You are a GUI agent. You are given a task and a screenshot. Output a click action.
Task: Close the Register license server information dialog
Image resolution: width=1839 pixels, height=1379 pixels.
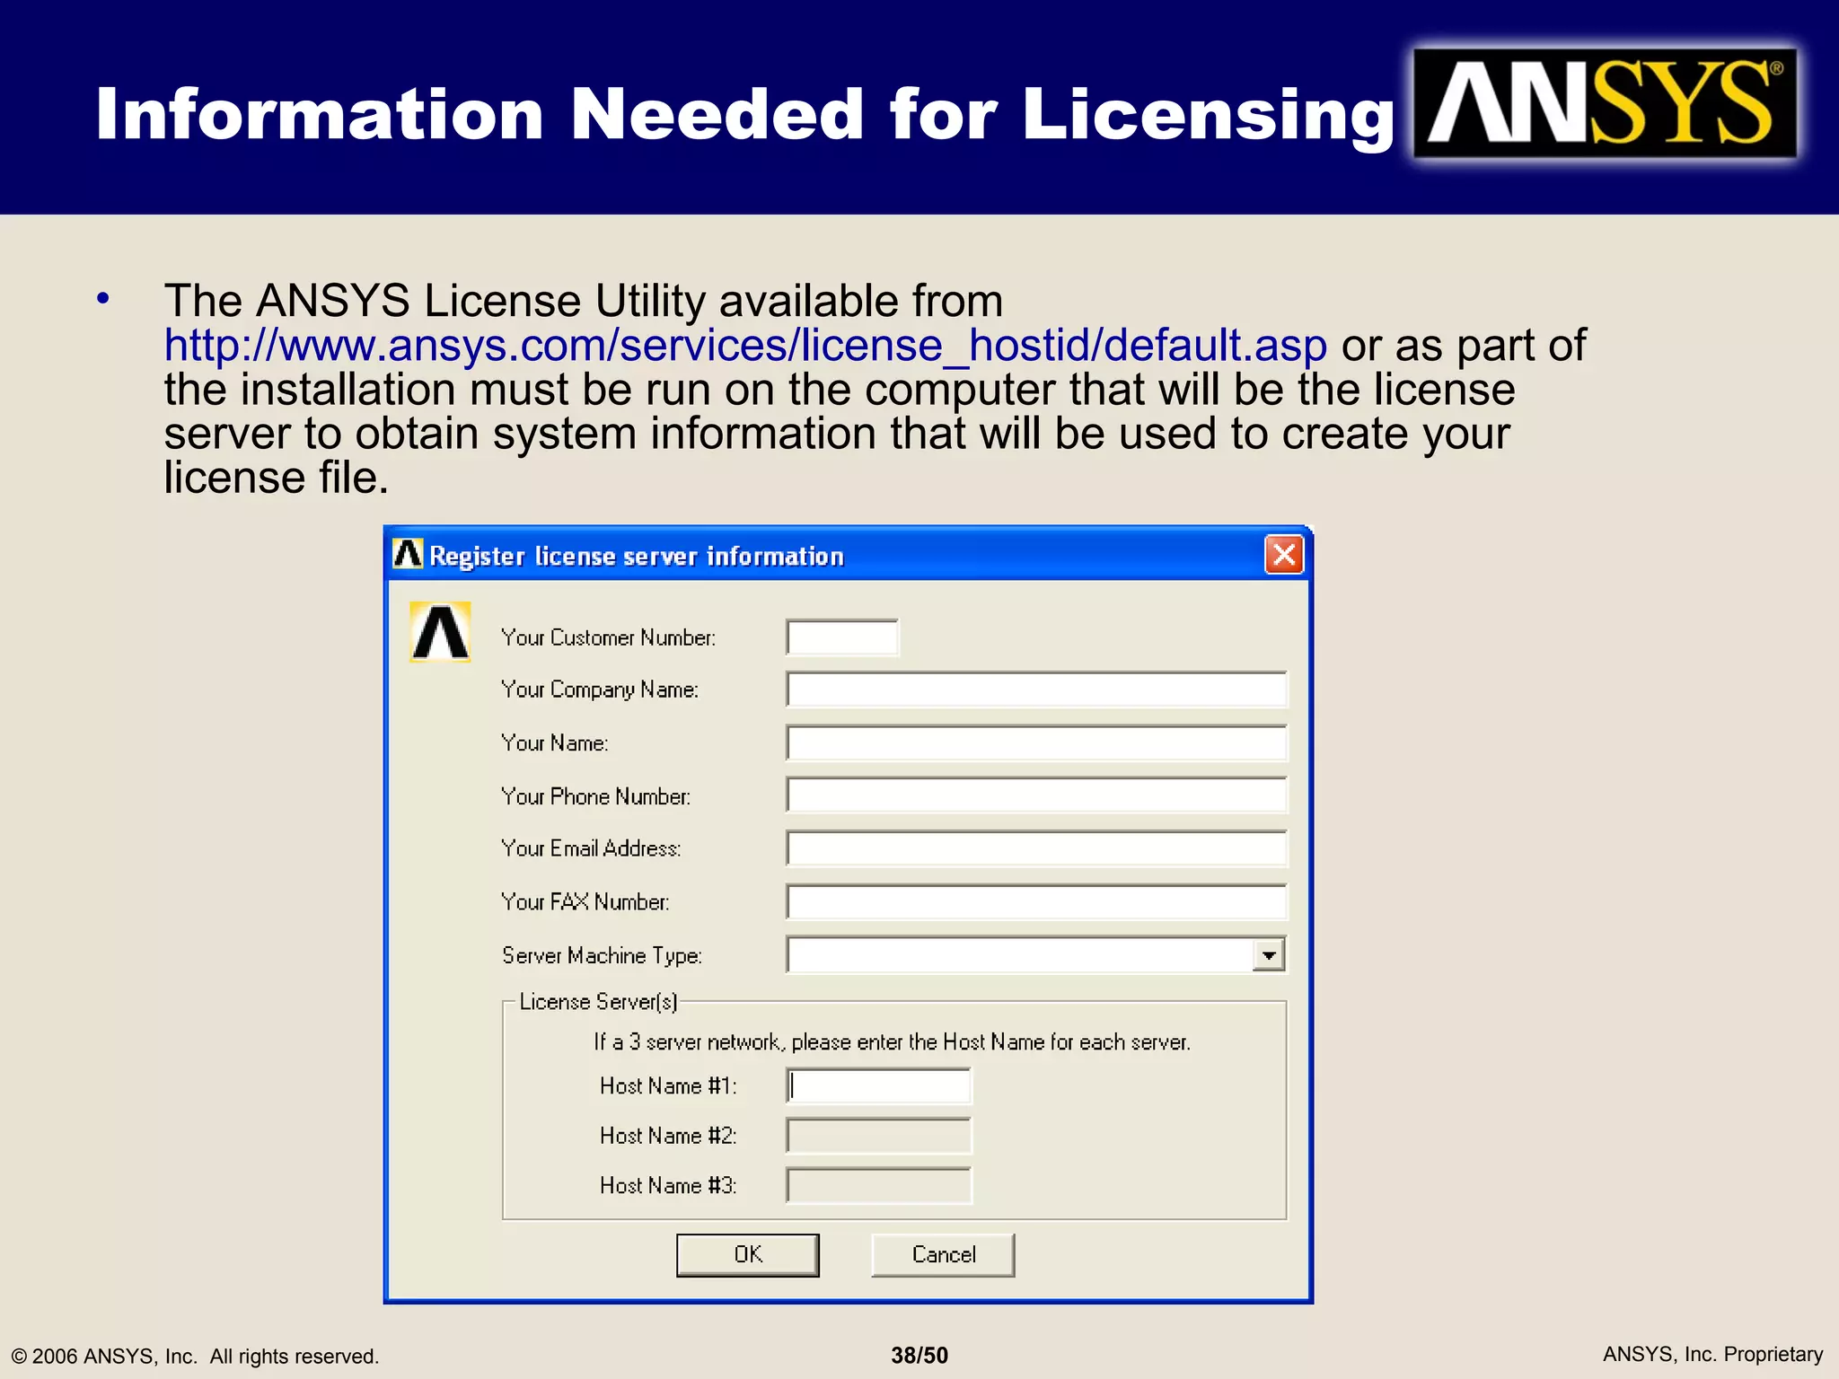click(1284, 555)
